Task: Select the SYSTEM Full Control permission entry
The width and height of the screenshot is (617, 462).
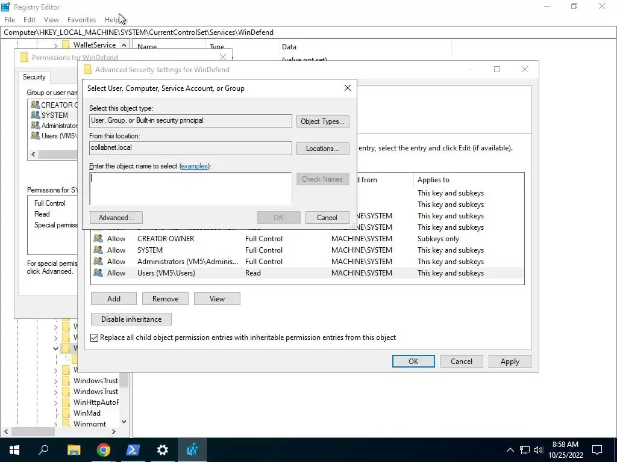Action: point(307,250)
